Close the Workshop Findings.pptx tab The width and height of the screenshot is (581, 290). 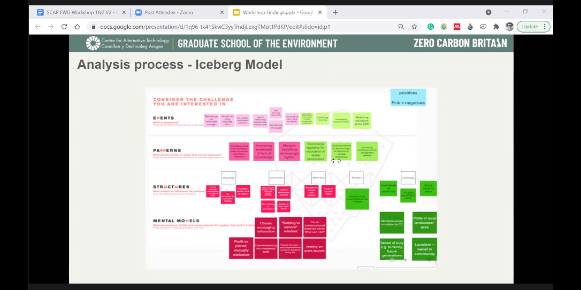click(320, 12)
